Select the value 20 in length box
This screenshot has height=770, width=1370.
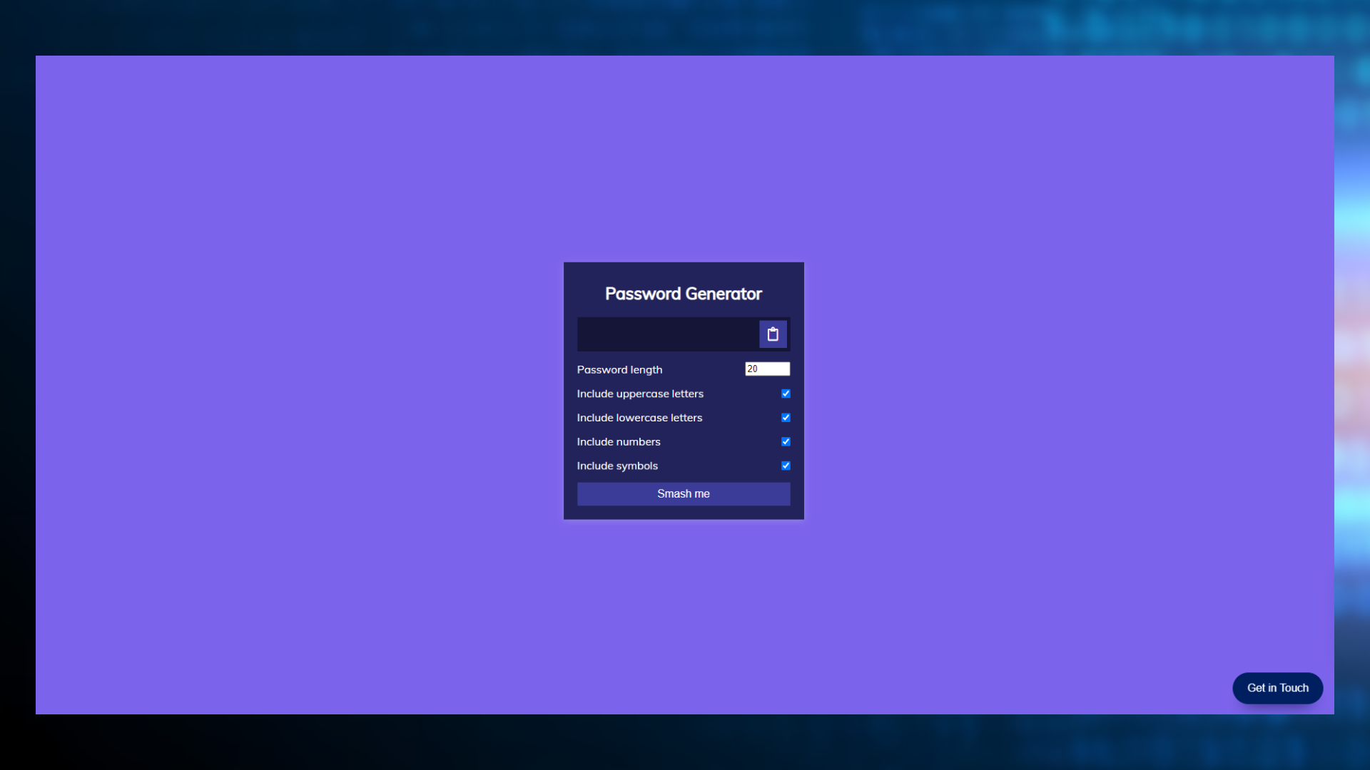[x=752, y=369]
